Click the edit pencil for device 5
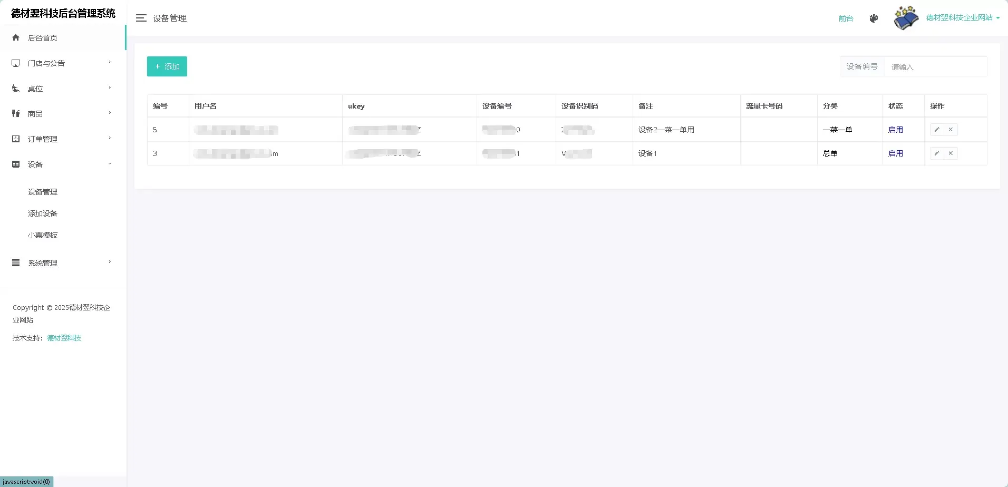This screenshot has height=487, width=1008. [937, 130]
